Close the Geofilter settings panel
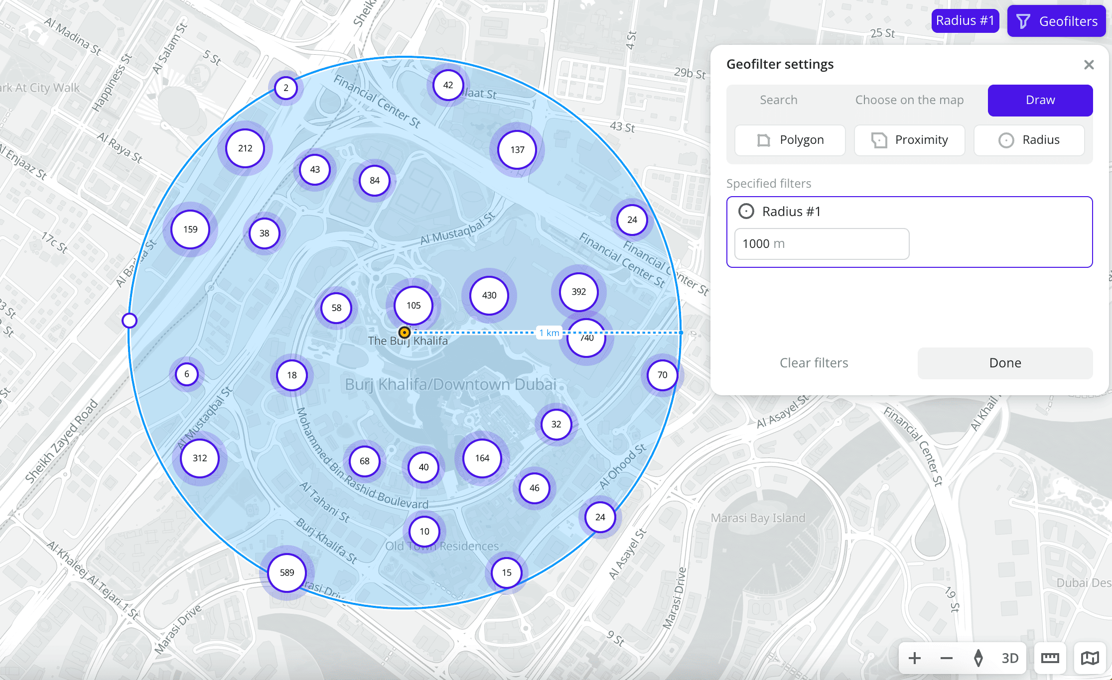 (1089, 65)
